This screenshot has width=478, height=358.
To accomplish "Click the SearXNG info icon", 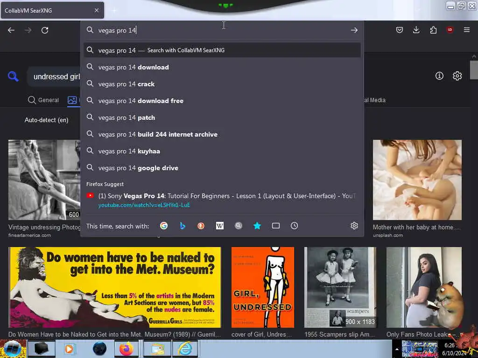I will pyautogui.click(x=439, y=76).
